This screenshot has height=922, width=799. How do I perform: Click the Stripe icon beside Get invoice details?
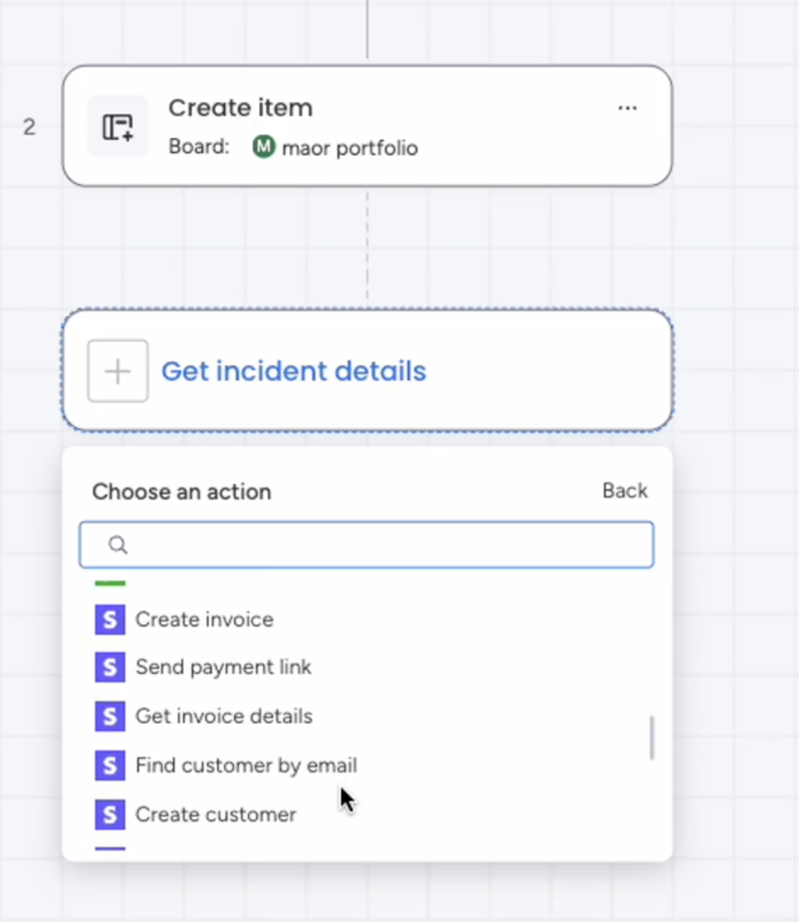pos(110,716)
